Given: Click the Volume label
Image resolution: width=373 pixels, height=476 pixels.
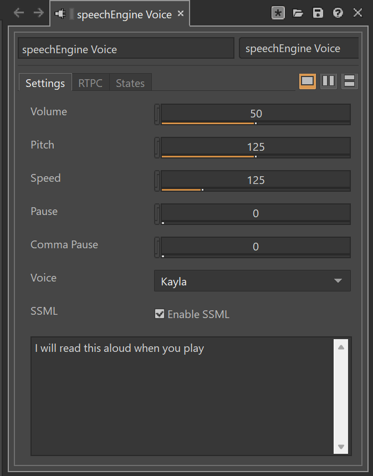Looking at the screenshot, I should pyautogui.click(x=49, y=112).
